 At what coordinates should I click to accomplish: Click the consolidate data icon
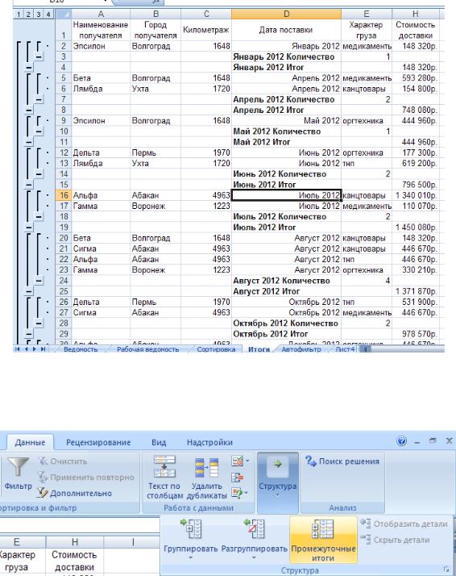[238, 477]
